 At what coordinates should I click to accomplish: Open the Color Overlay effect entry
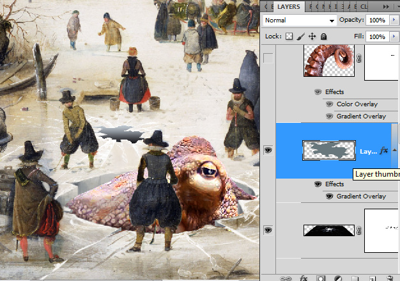357,104
